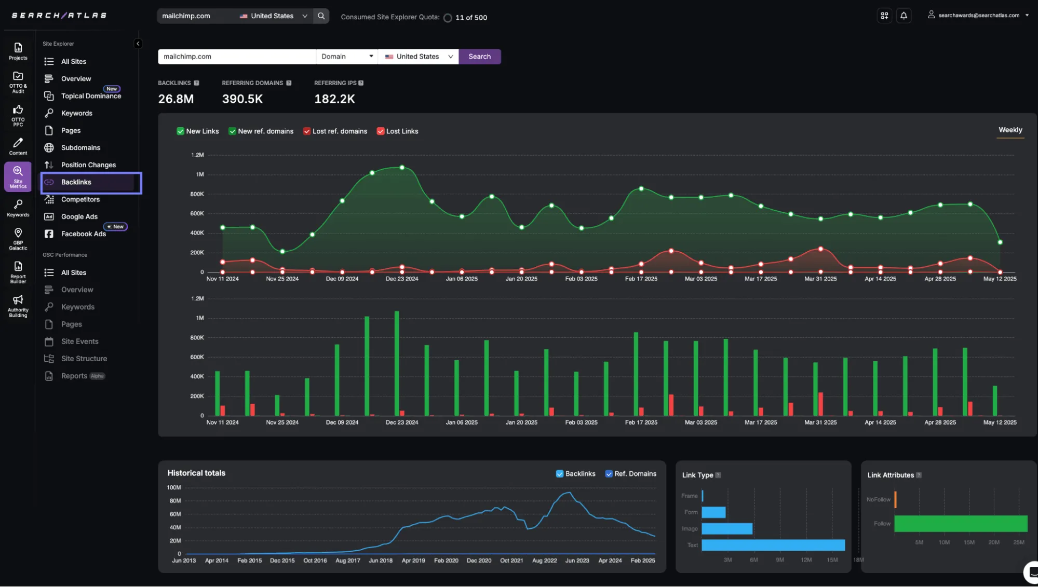Open Competitors in Site Explorer menu

pyautogui.click(x=80, y=199)
